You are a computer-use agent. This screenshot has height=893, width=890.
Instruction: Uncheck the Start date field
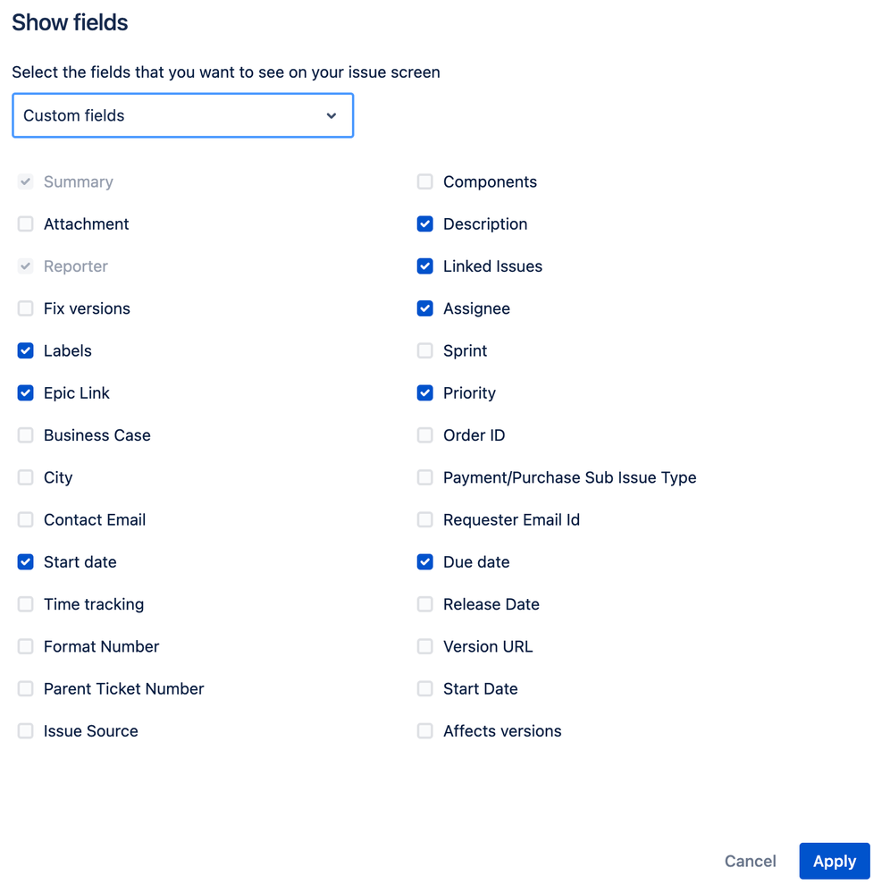[26, 562]
